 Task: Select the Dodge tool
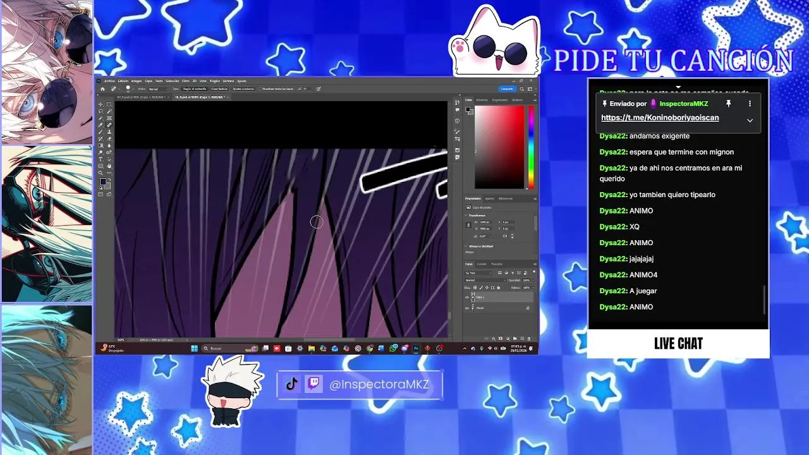(100, 152)
